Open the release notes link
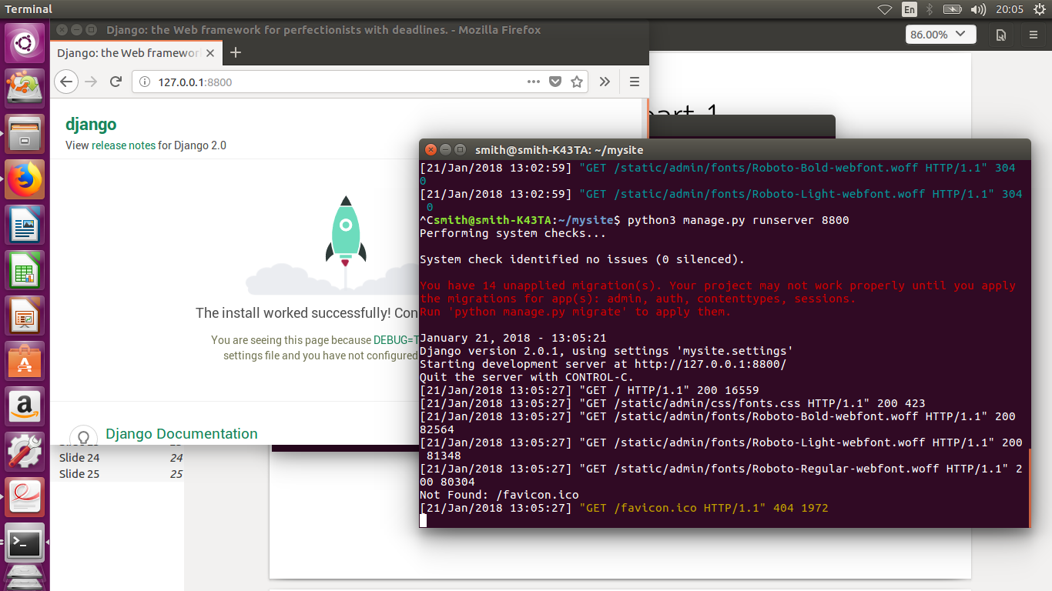 point(123,145)
